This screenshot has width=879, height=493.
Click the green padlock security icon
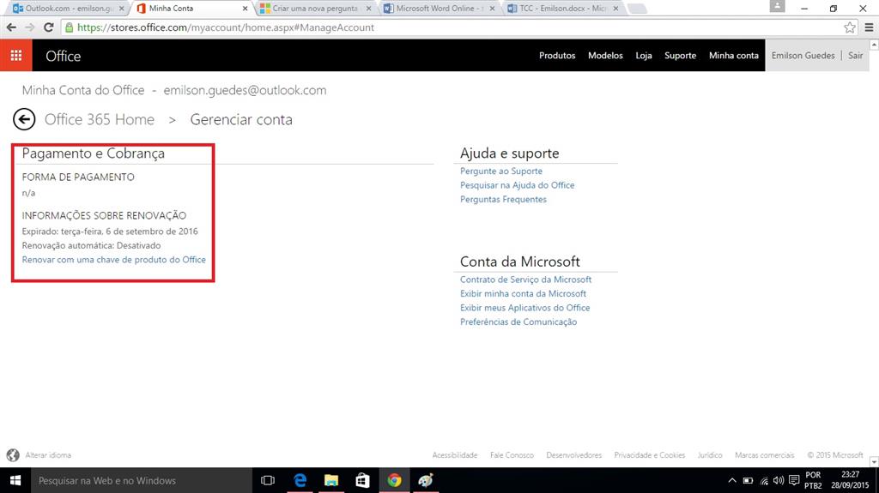pos(69,27)
